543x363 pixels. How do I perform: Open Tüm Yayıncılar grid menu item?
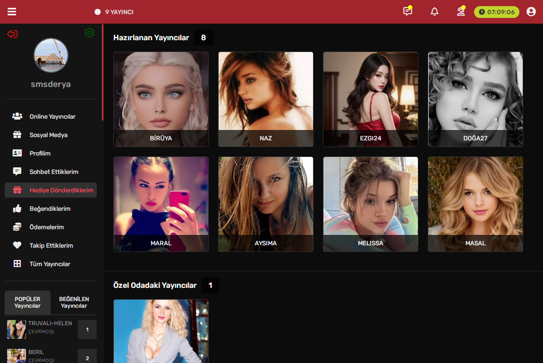[50, 264]
